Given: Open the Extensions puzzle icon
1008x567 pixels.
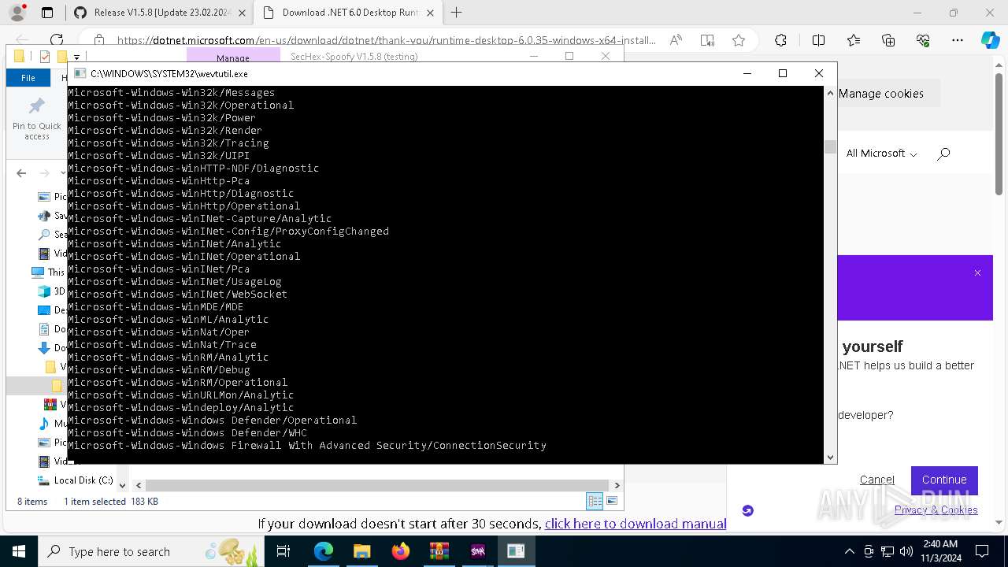Looking at the screenshot, I should click(x=780, y=40).
